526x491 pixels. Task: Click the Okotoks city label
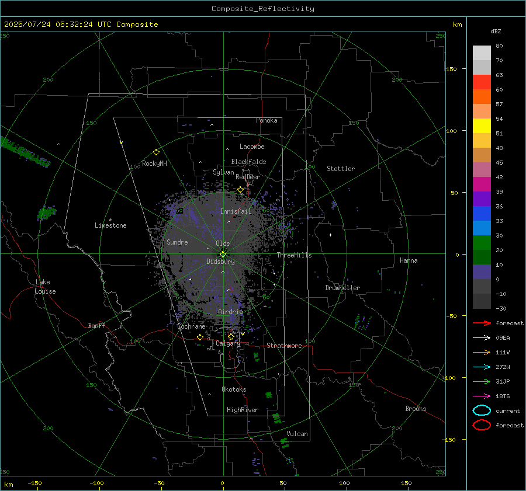point(234,389)
